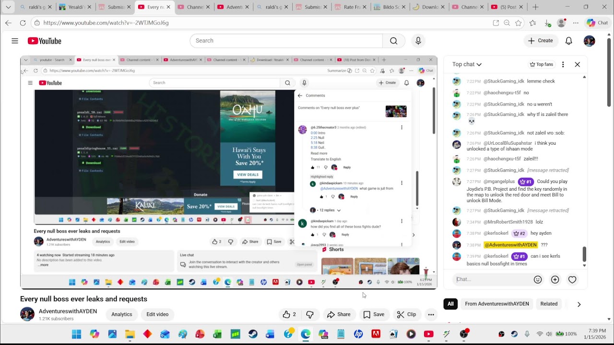Open live chat three-dot options menu

(x=563, y=64)
